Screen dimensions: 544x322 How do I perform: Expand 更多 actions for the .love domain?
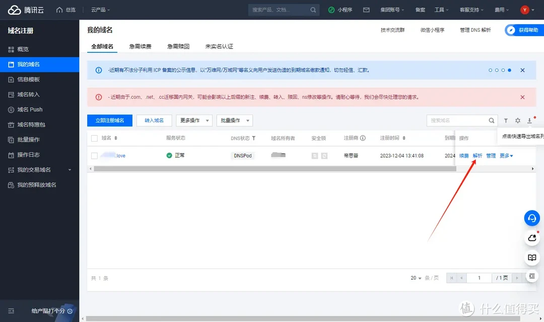(x=506, y=156)
